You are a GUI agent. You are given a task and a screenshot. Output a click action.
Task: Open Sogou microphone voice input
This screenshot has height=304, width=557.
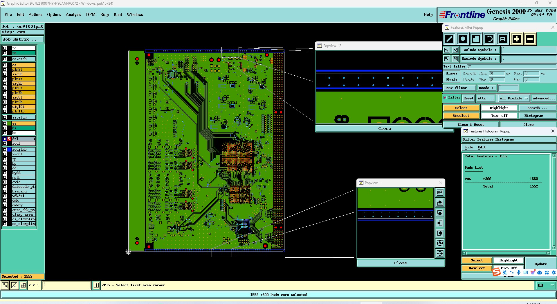click(x=519, y=272)
